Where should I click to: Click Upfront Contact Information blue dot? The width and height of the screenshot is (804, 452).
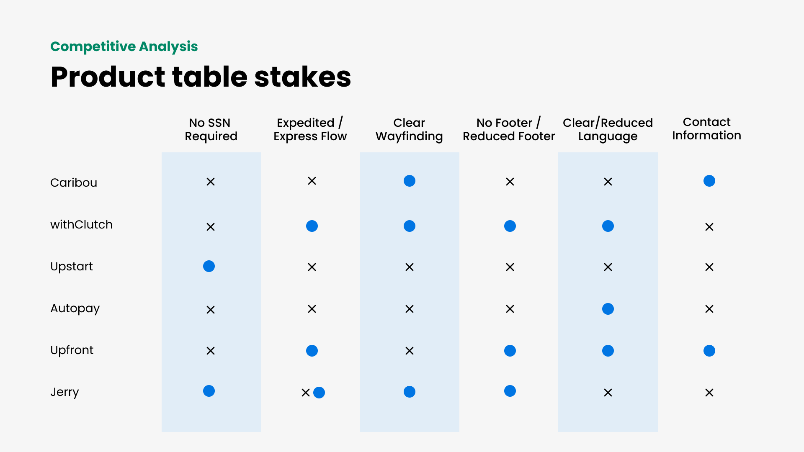coord(709,351)
